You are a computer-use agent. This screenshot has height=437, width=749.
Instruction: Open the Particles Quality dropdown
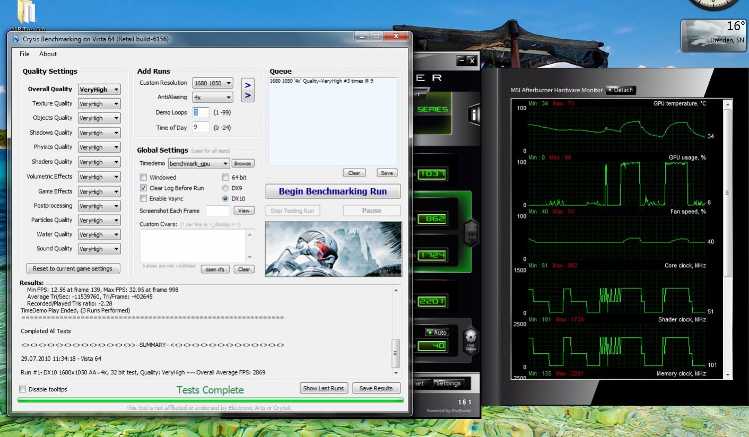[99, 220]
